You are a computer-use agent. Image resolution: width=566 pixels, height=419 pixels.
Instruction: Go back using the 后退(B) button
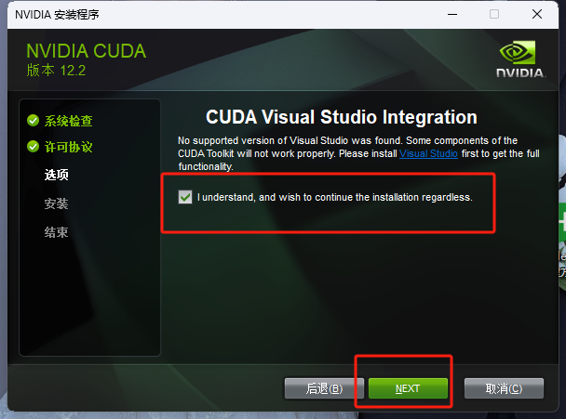pyautogui.click(x=324, y=388)
